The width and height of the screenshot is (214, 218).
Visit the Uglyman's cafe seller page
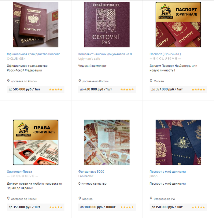pyautogui.click(x=89, y=59)
